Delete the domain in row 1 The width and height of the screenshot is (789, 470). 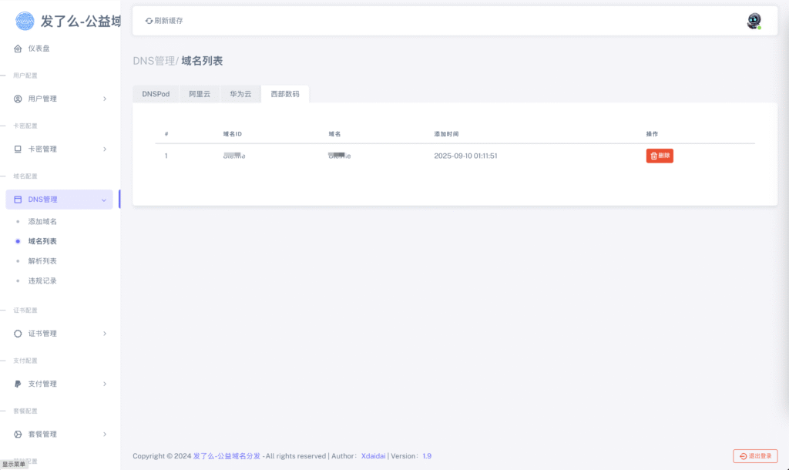coord(660,156)
